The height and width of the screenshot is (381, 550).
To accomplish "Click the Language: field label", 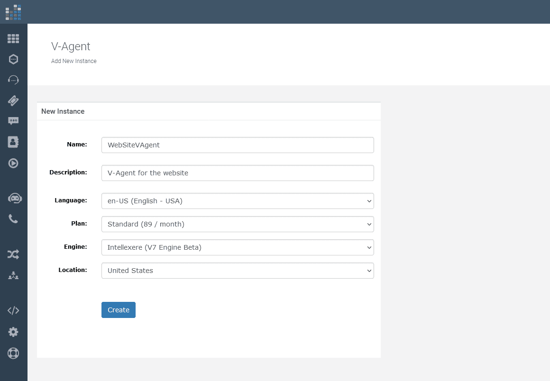I will coord(71,200).
